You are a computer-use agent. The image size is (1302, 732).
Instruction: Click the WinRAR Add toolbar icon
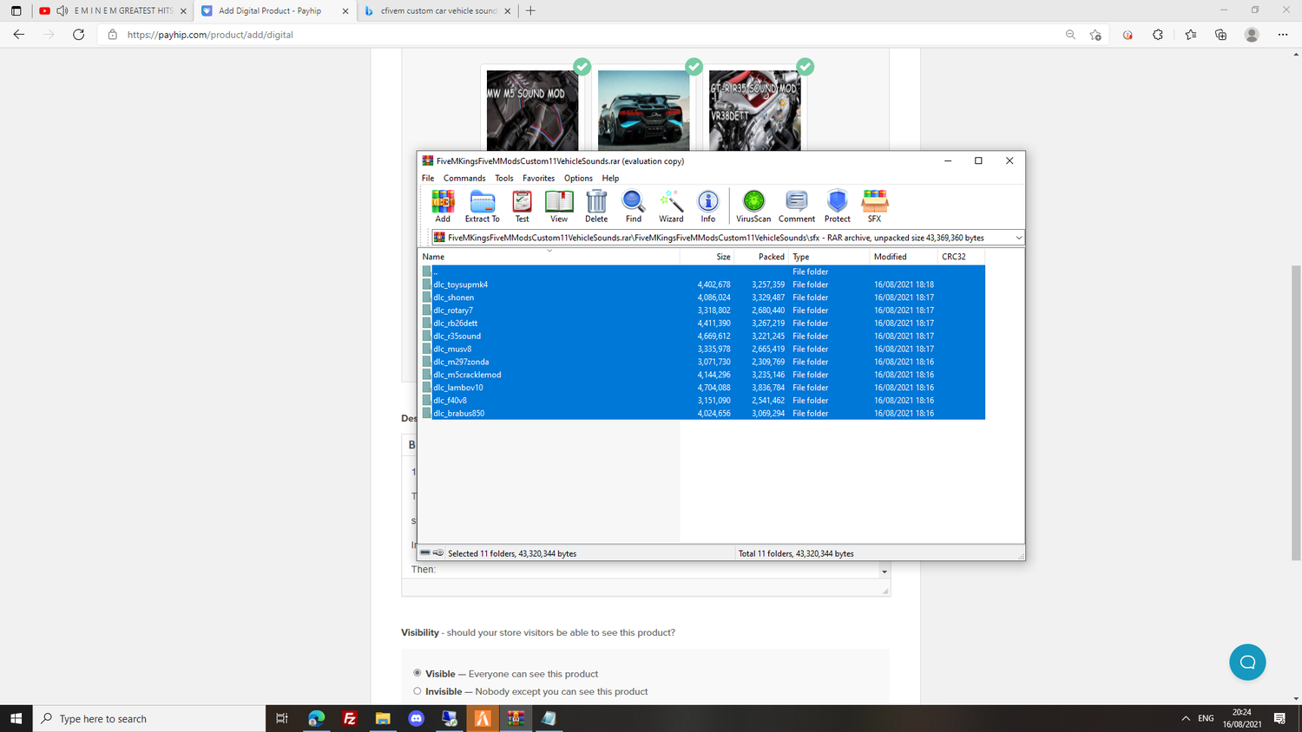[443, 206]
